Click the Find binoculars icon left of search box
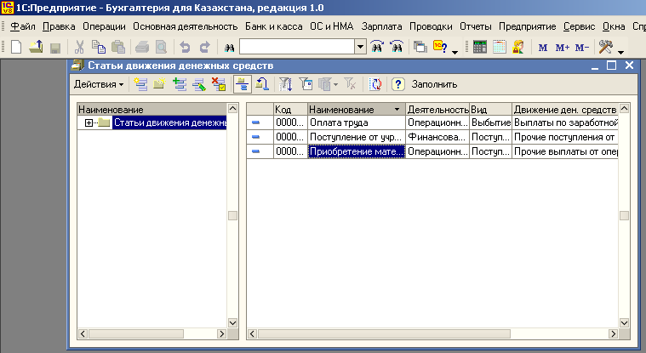646x353 pixels. 229,48
